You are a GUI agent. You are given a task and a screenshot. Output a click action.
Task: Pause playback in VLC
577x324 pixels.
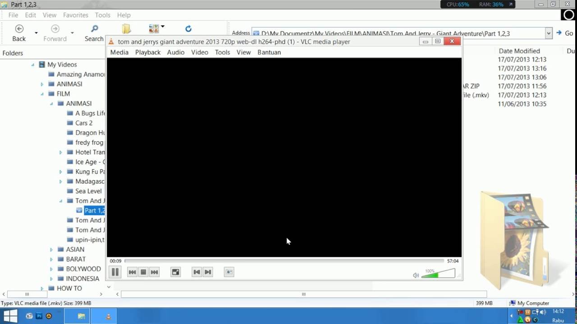(115, 272)
